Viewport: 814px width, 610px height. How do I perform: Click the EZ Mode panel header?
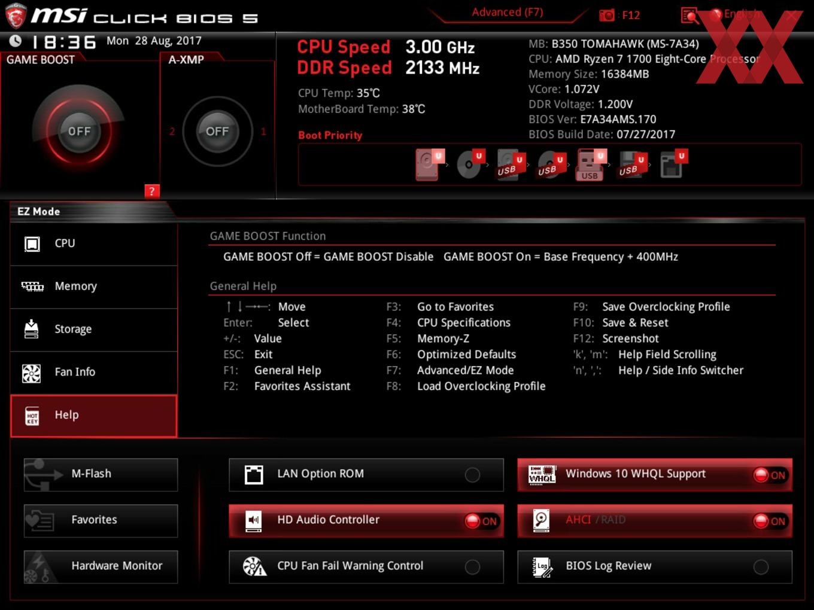pyautogui.click(x=38, y=211)
